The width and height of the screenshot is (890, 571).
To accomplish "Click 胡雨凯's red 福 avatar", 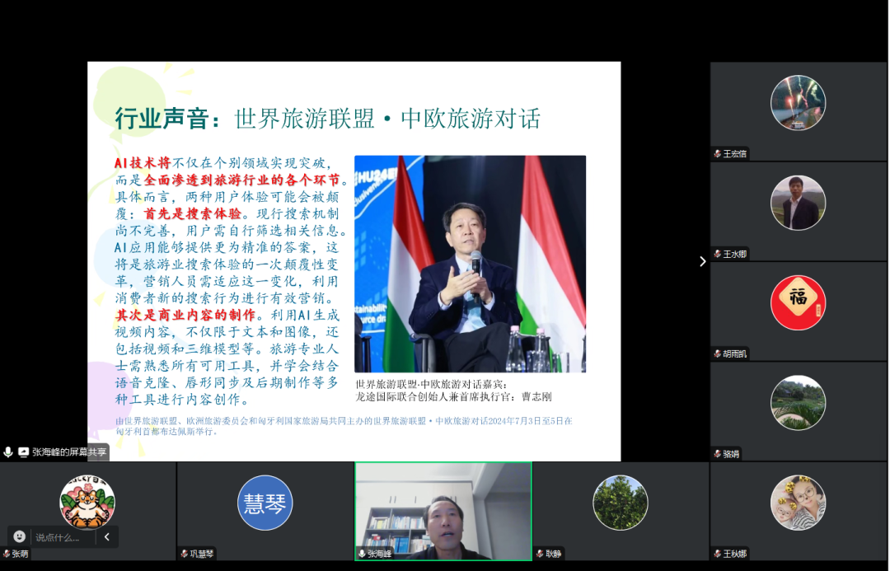I will tap(798, 302).
